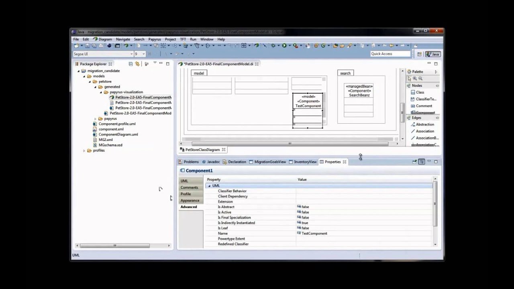Select component.xml in Package Explorer
Viewport: 514px width, 289px height.
(108, 129)
